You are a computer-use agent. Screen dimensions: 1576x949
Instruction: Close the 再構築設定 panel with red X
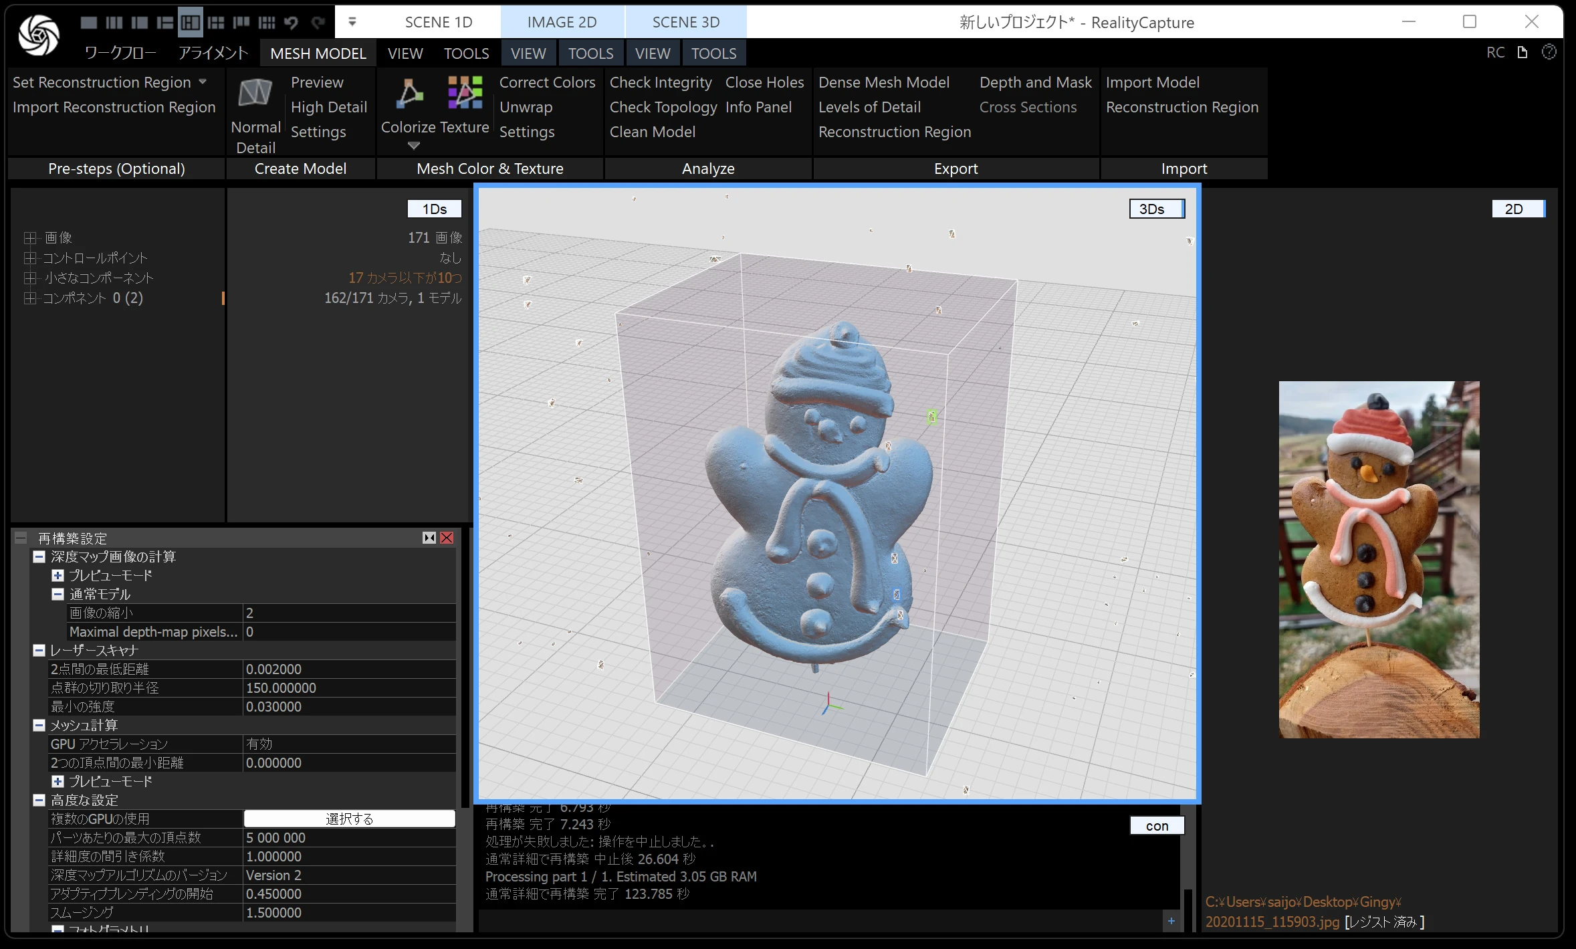[x=447, y=538]
